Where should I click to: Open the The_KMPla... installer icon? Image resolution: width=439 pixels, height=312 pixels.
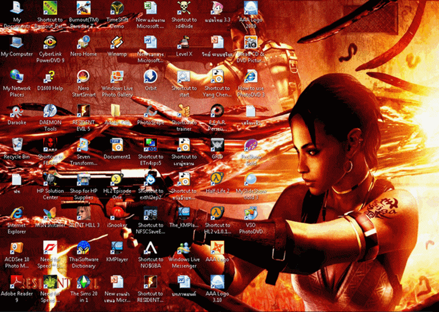(x=184, y=213)
